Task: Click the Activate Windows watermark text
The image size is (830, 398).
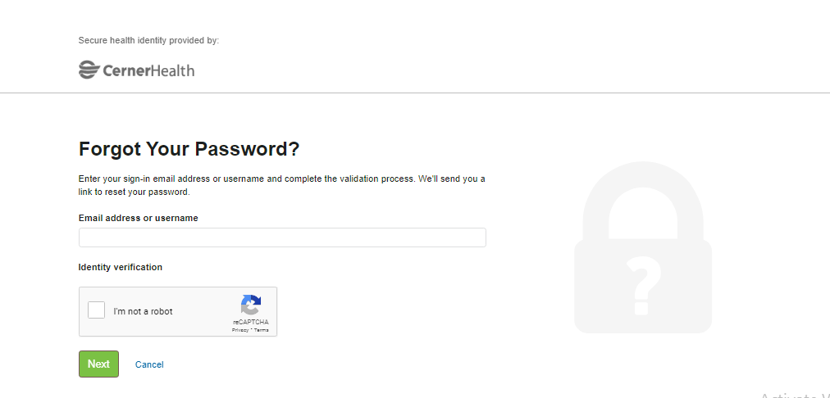Action: [795, 394]
